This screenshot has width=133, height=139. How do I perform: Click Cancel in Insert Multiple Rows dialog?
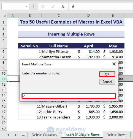click(x=107, y=82)
